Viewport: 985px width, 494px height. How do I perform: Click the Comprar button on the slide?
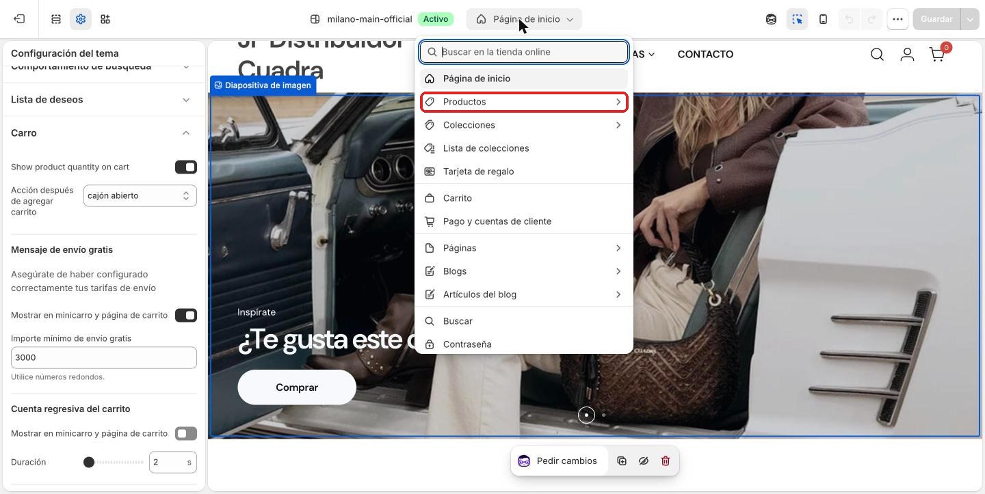(297, 387)
